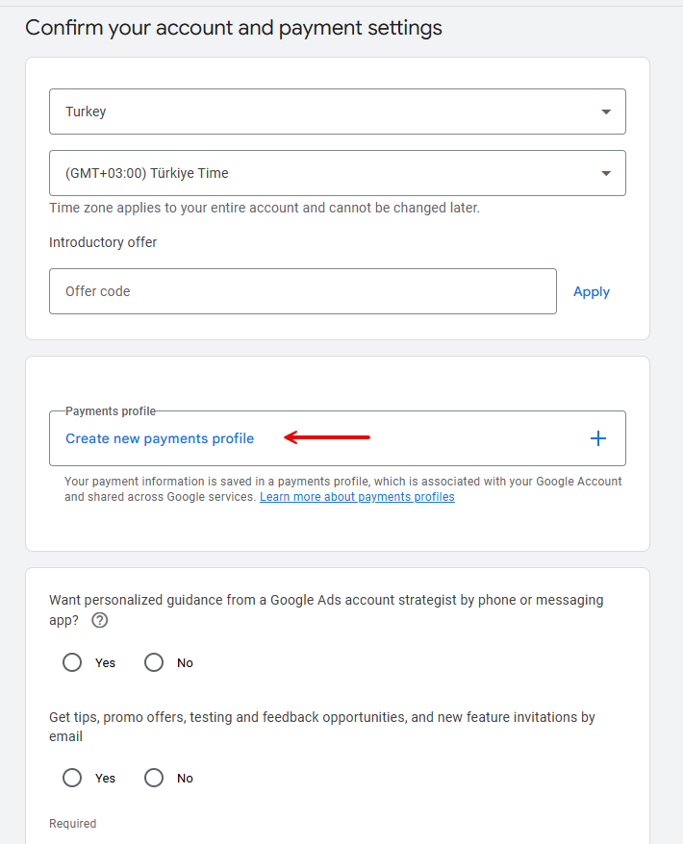Click the time zone cannot be changed note
This screenshot has height=844, width=683.
264,208
